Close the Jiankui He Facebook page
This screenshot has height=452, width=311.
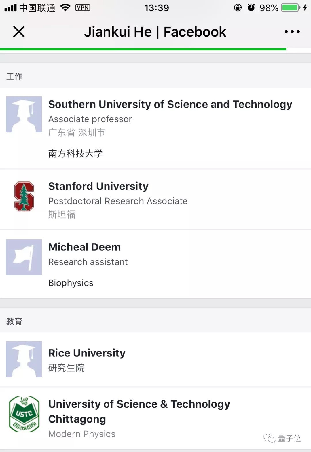[19, 32]
